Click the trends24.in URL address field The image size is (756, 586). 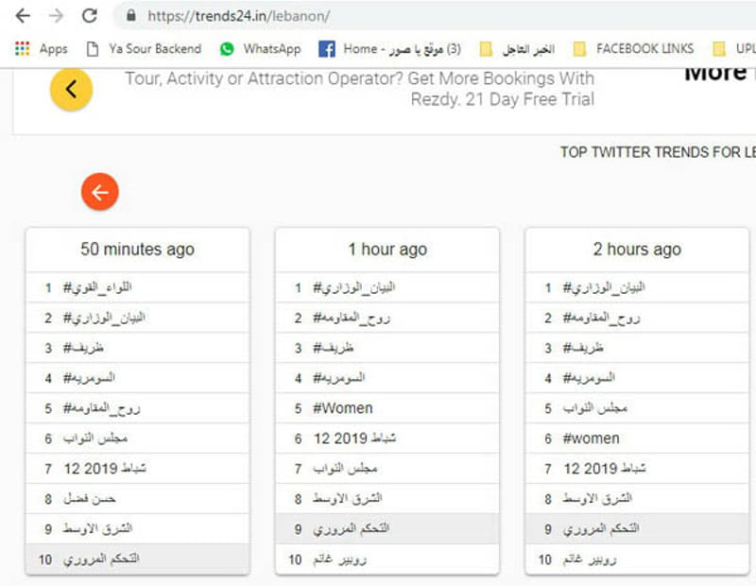tap(434, 16)
